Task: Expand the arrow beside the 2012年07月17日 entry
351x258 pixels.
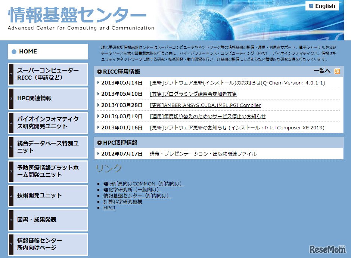Action: point(99,153)
